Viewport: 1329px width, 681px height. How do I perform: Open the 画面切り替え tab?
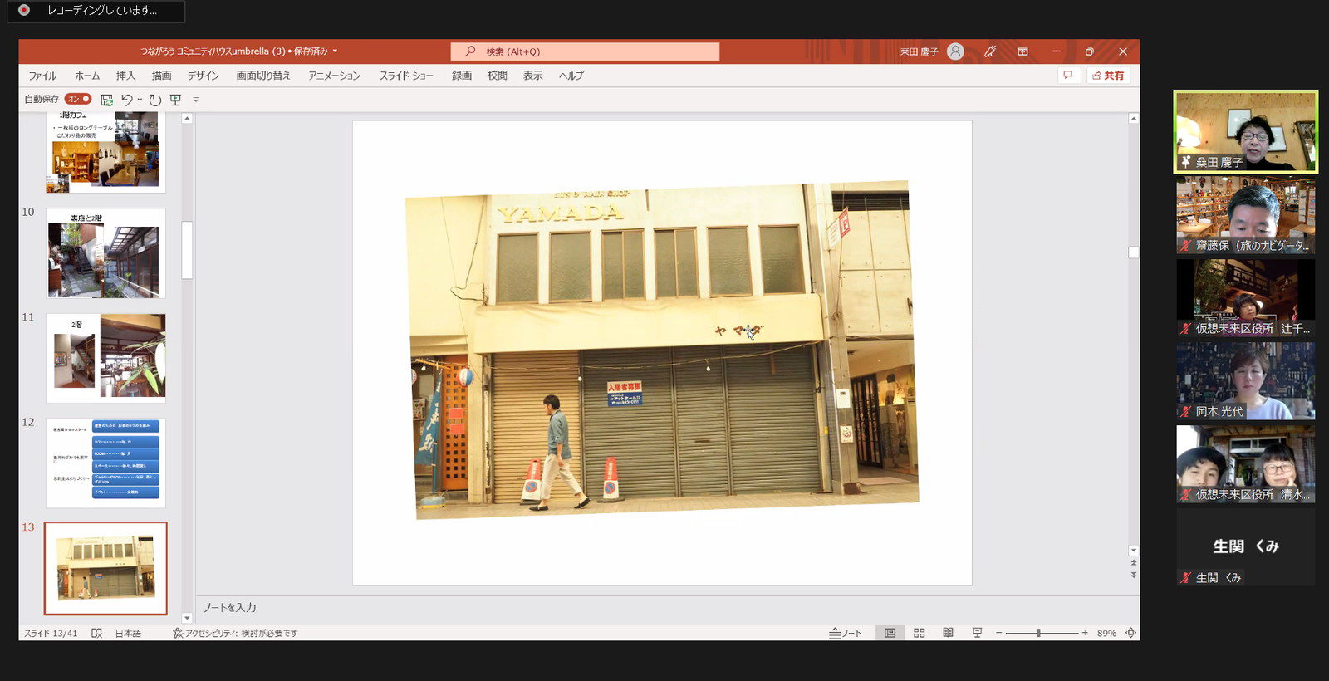[262, 76]
